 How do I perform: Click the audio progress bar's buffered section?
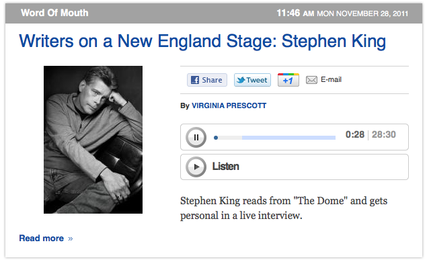pyautogui.click(x=288, y=138)
